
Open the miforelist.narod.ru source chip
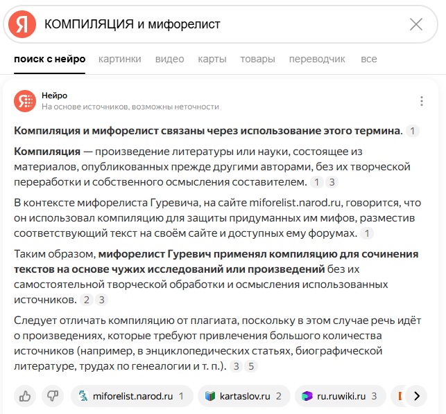point(132,396)
